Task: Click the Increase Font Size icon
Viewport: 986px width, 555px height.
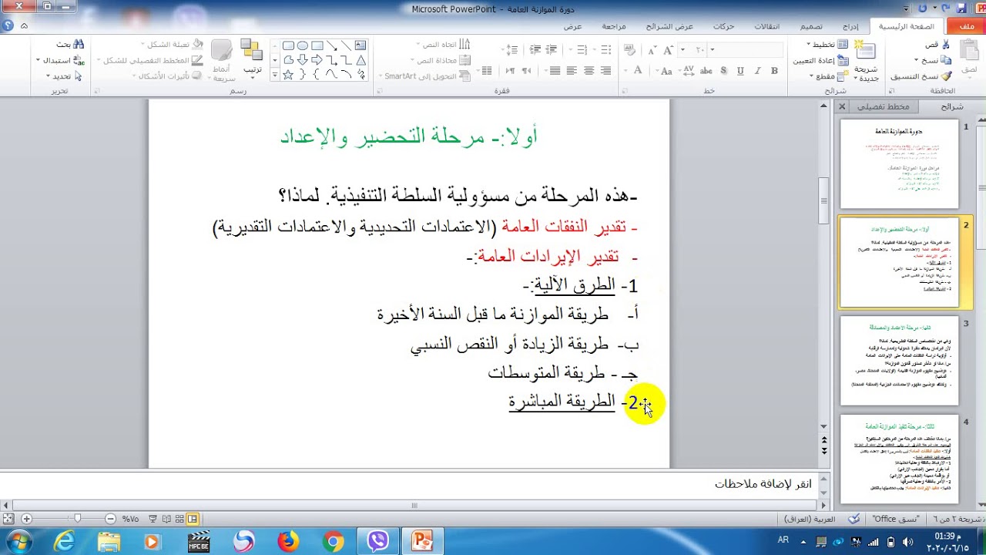Action: [x=669, y=50]
